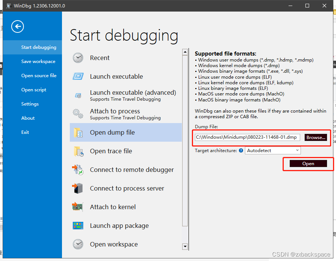Select Attach to process label

tap(115, 111)
